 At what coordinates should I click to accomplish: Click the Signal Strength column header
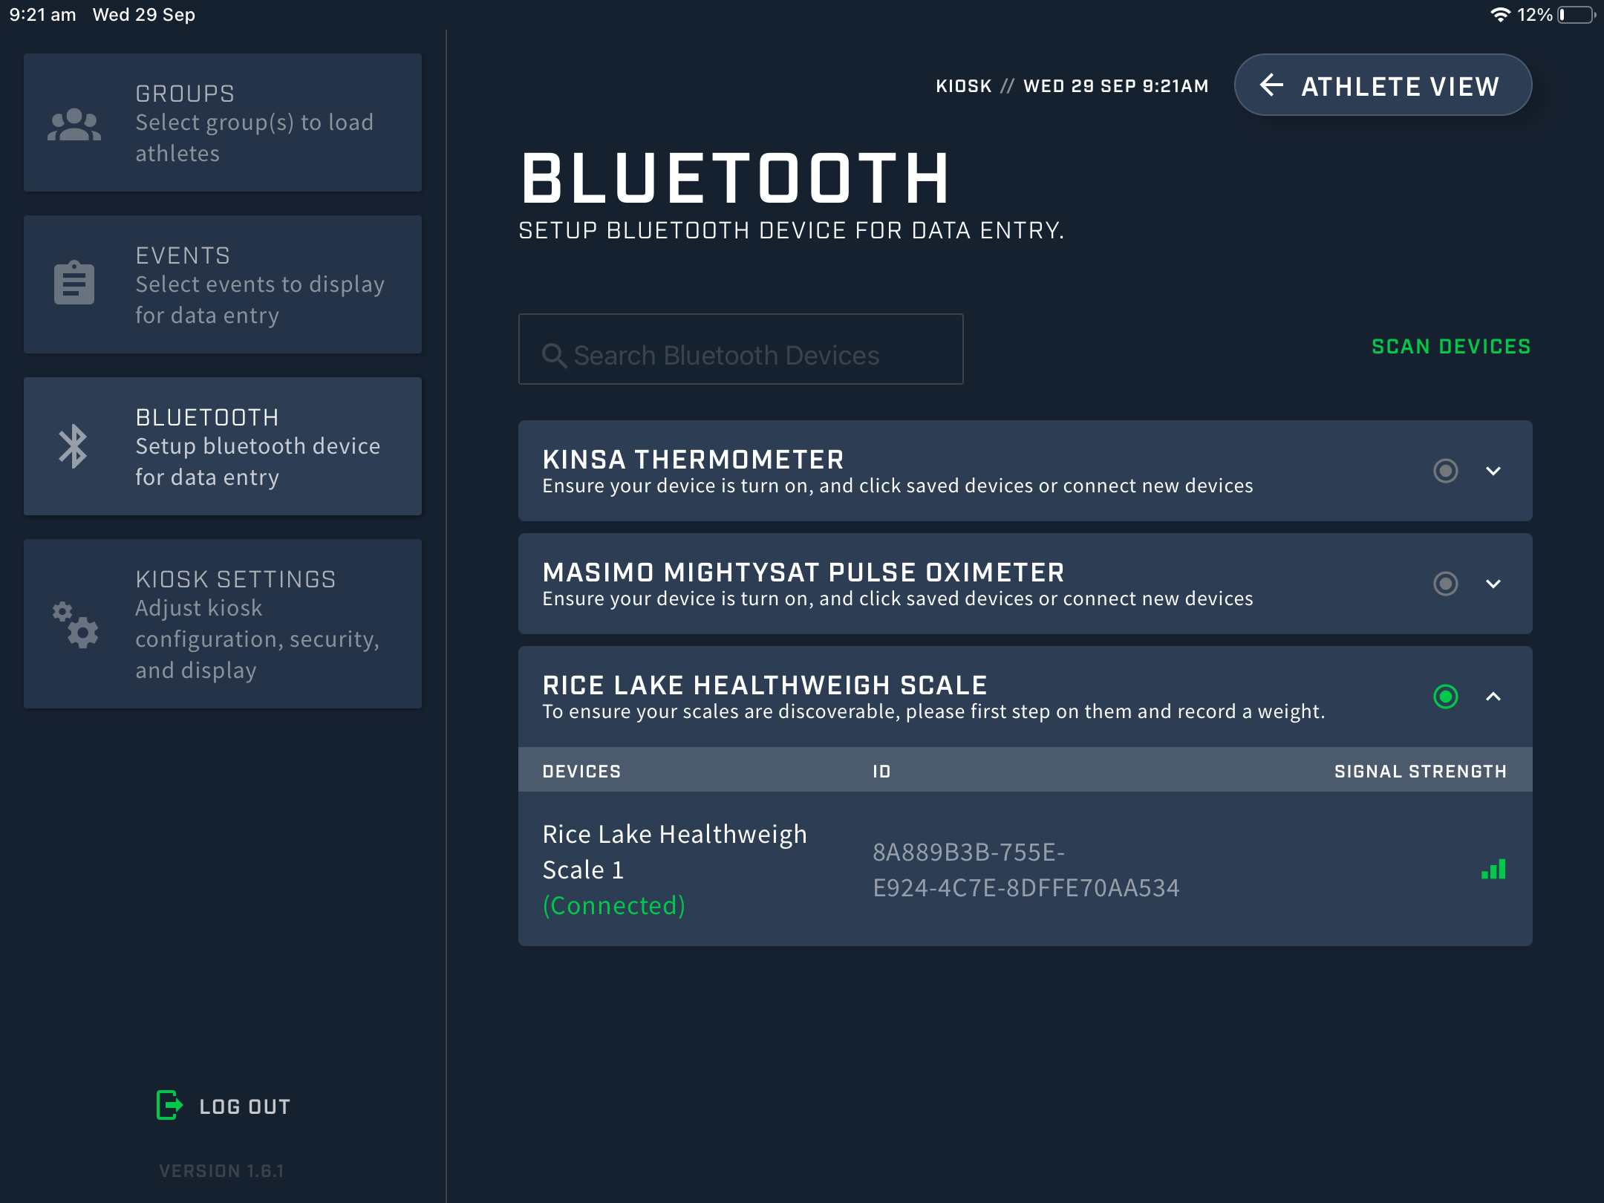[1421, 772]
